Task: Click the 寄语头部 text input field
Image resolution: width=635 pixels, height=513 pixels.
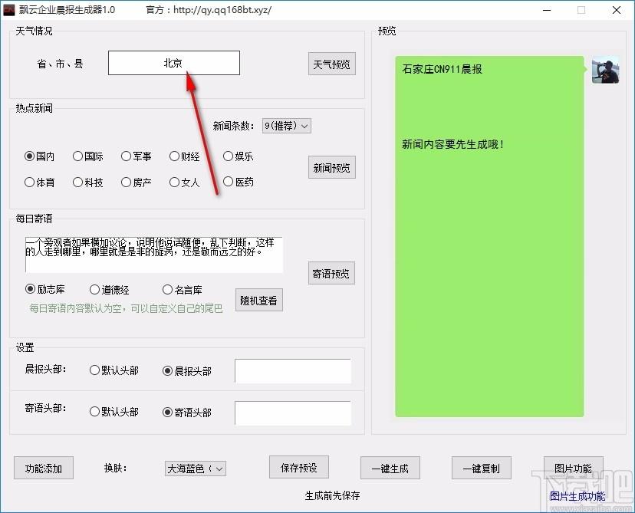Action: (x=293, y=413)
